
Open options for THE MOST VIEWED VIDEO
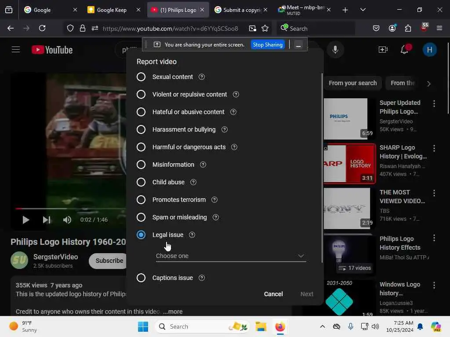[434, 193]
